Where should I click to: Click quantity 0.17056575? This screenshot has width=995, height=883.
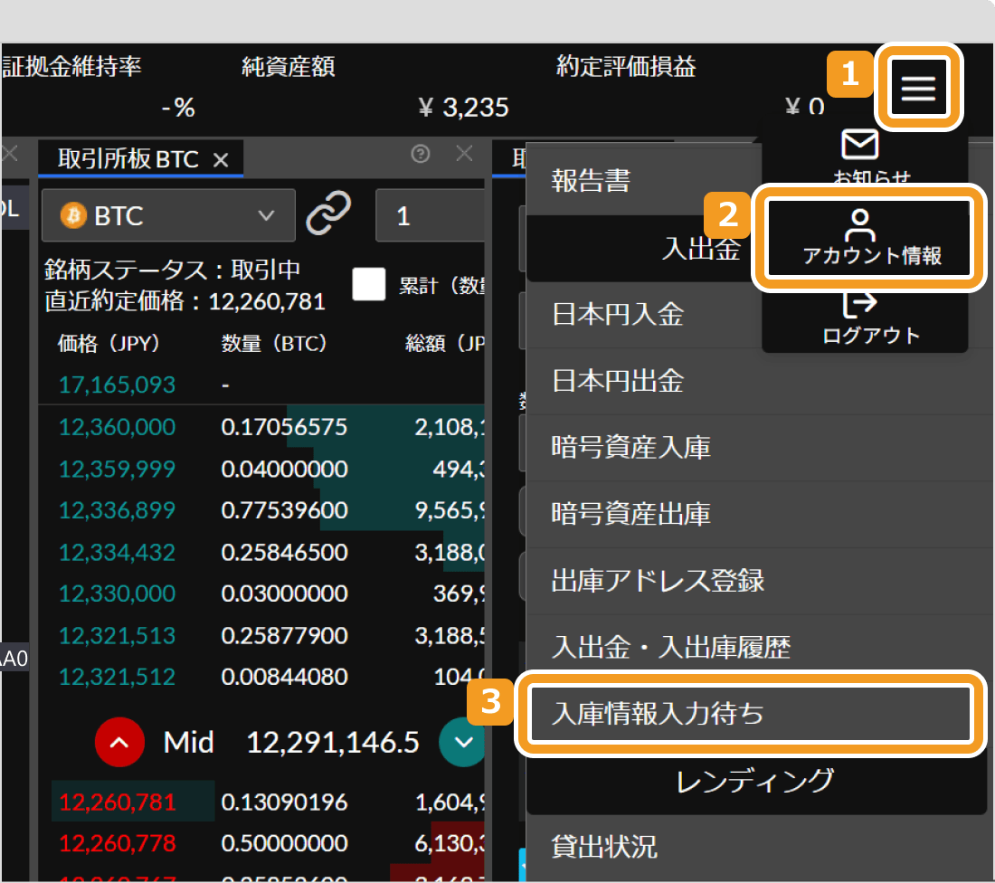tap(284, 427)
